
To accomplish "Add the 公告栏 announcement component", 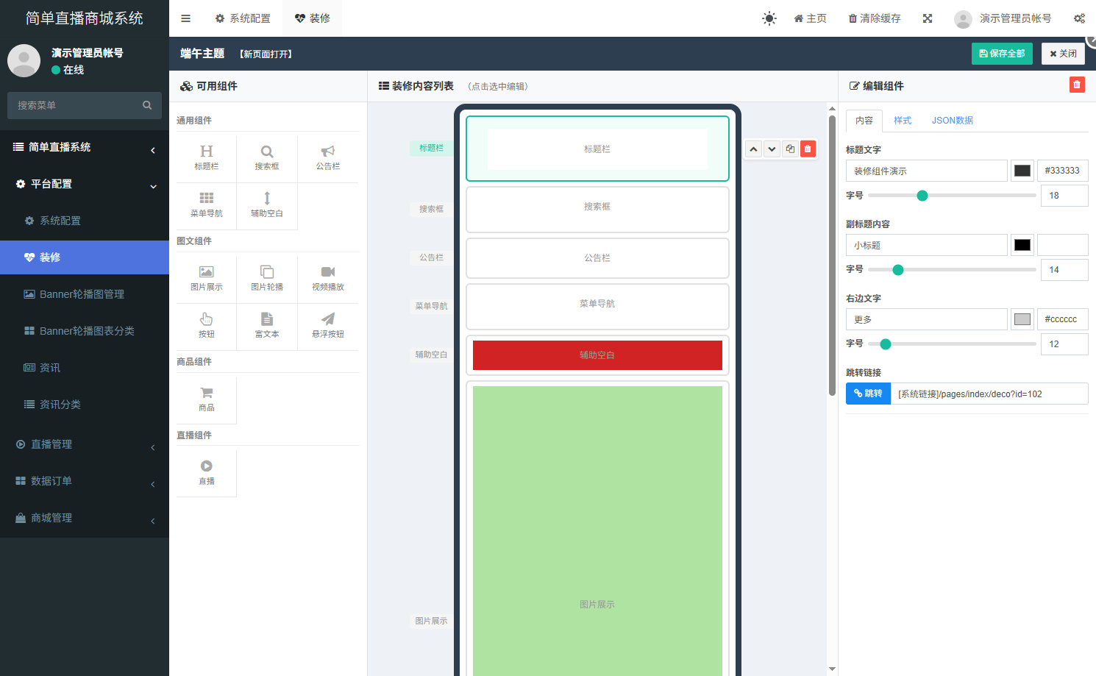I will (x=328, y=158).
